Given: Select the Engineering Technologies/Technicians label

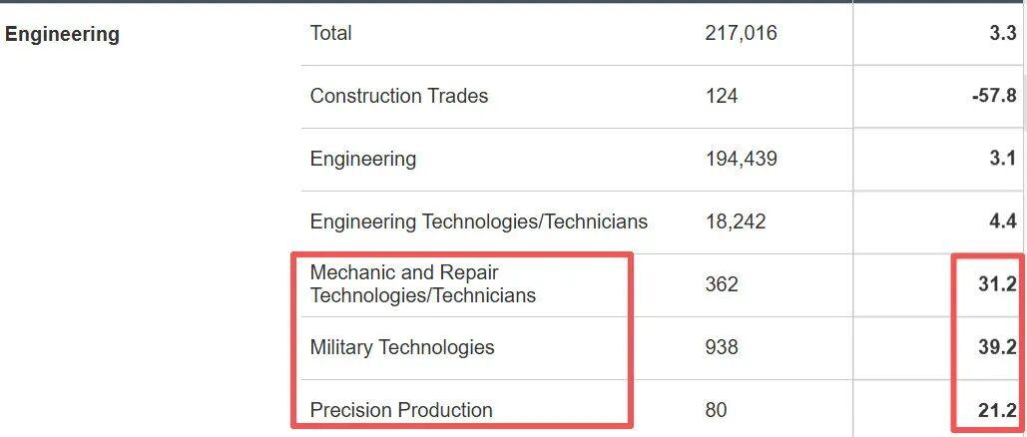Looking at the screenshot, I should [478, 221].
